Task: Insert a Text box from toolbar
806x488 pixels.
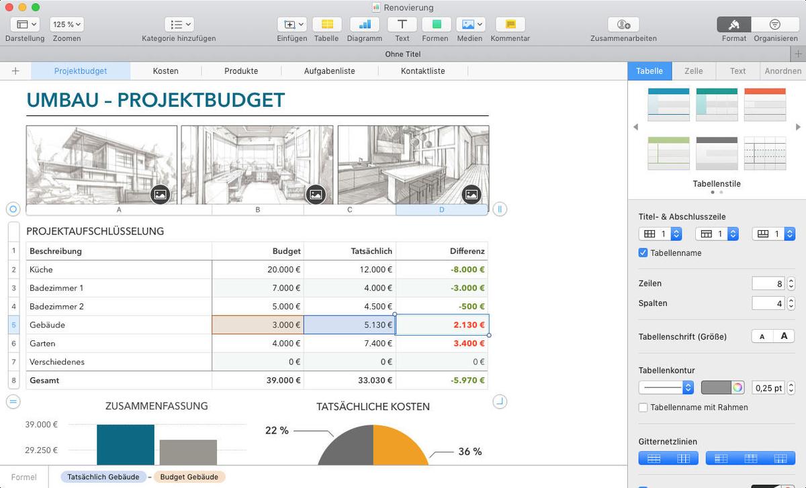Action: click(402, 24)
